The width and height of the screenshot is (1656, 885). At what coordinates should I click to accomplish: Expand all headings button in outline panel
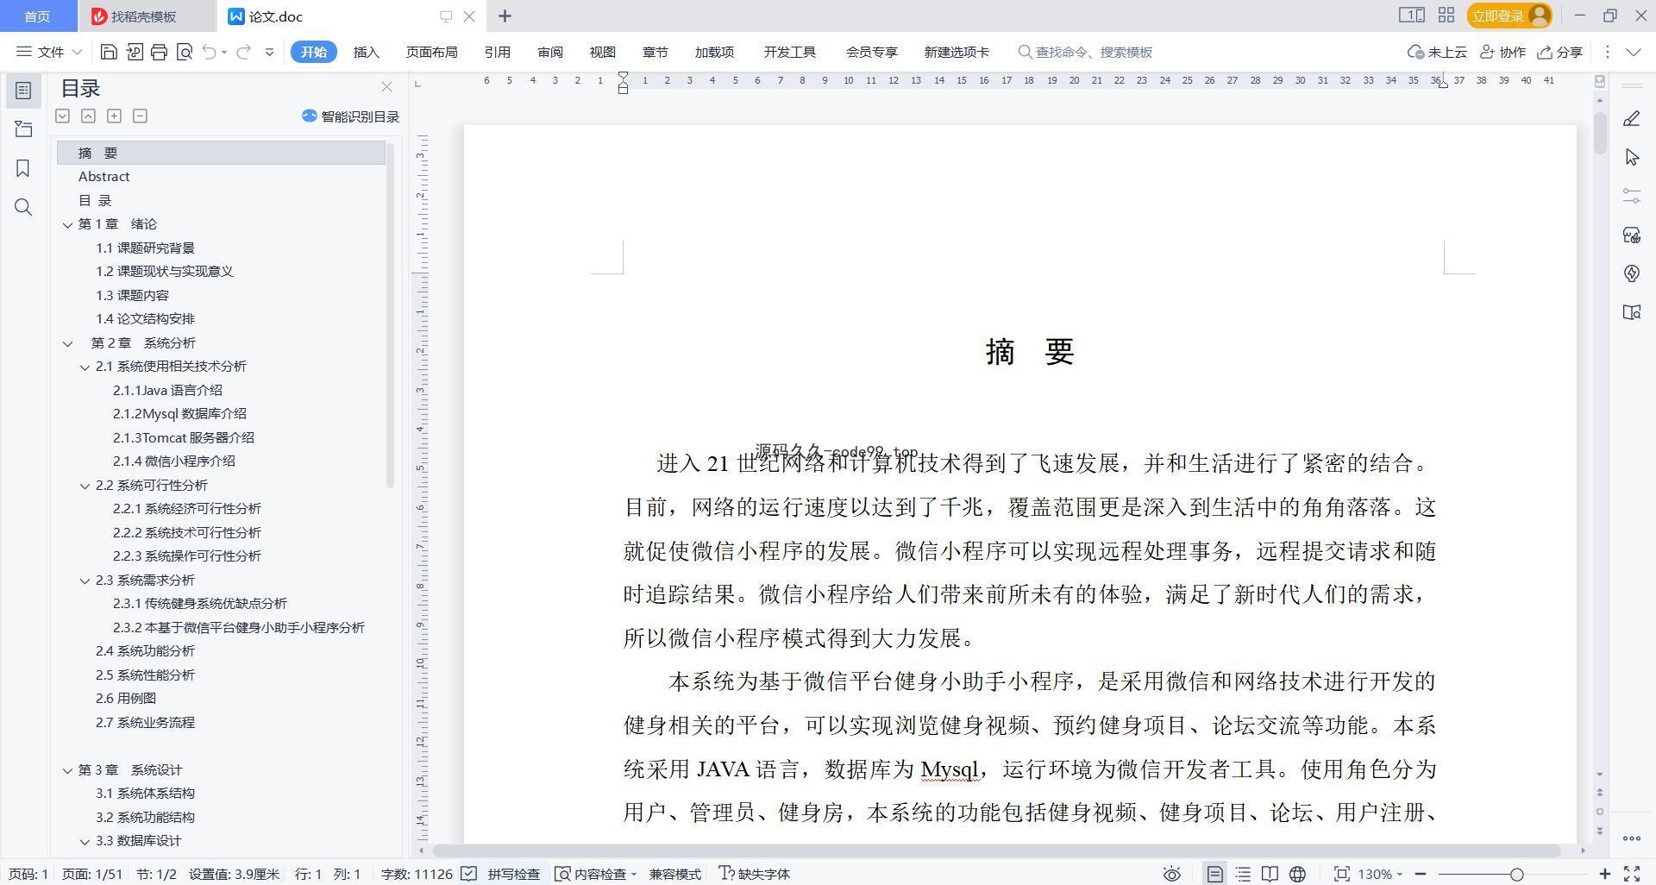(63, 116)
